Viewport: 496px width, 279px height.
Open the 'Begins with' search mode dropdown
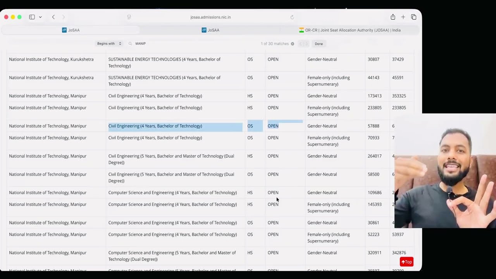pyautogui.click(x=109, y=44)
